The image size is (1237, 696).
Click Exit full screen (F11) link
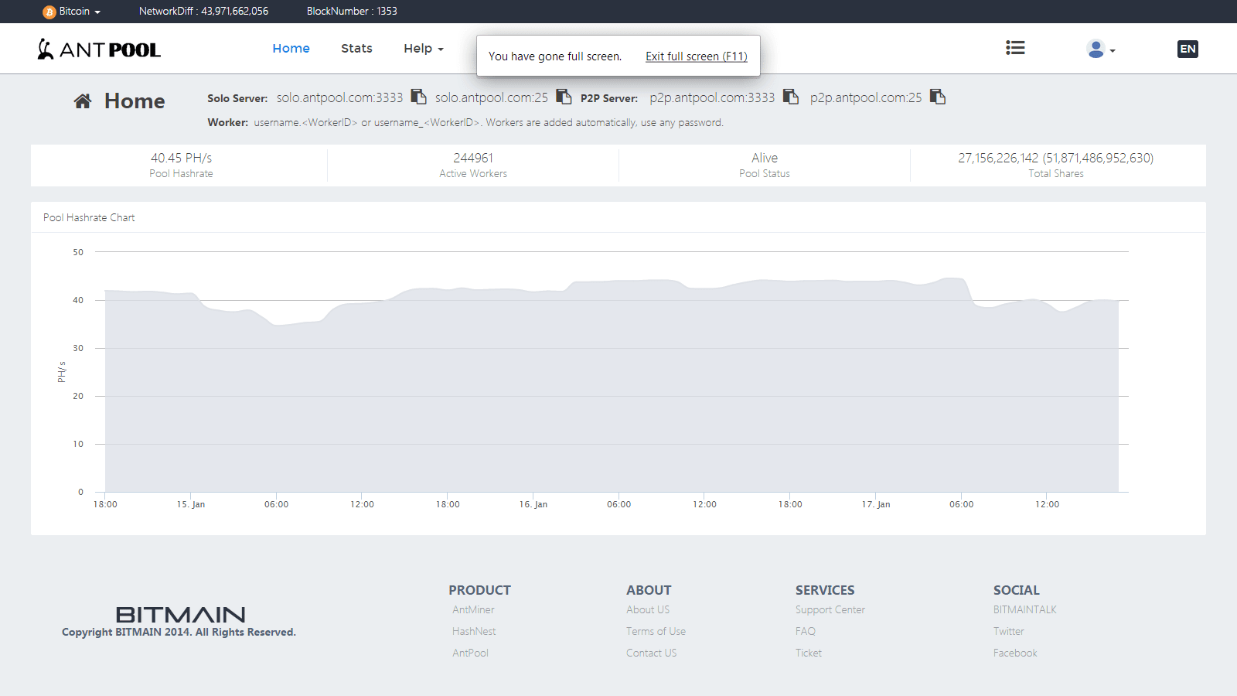click(697, 56)
